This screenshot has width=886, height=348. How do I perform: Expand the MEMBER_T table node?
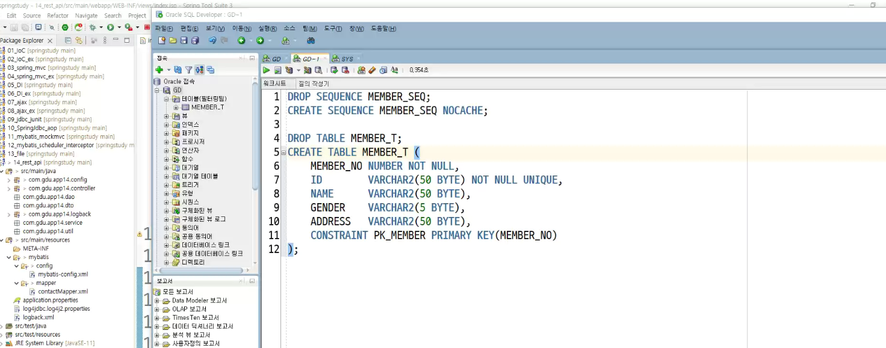pyautogui.click(x=176, y=107)
